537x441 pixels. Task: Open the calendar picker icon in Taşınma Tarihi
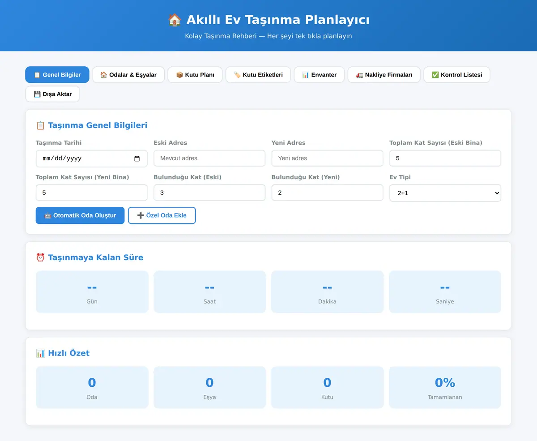(137, 158)
